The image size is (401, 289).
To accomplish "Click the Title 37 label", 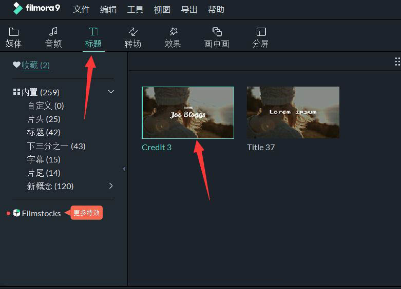I will click(261, 147).
